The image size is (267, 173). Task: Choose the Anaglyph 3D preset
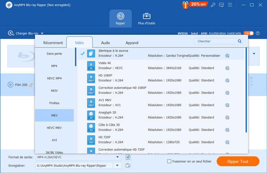[161, 115]
